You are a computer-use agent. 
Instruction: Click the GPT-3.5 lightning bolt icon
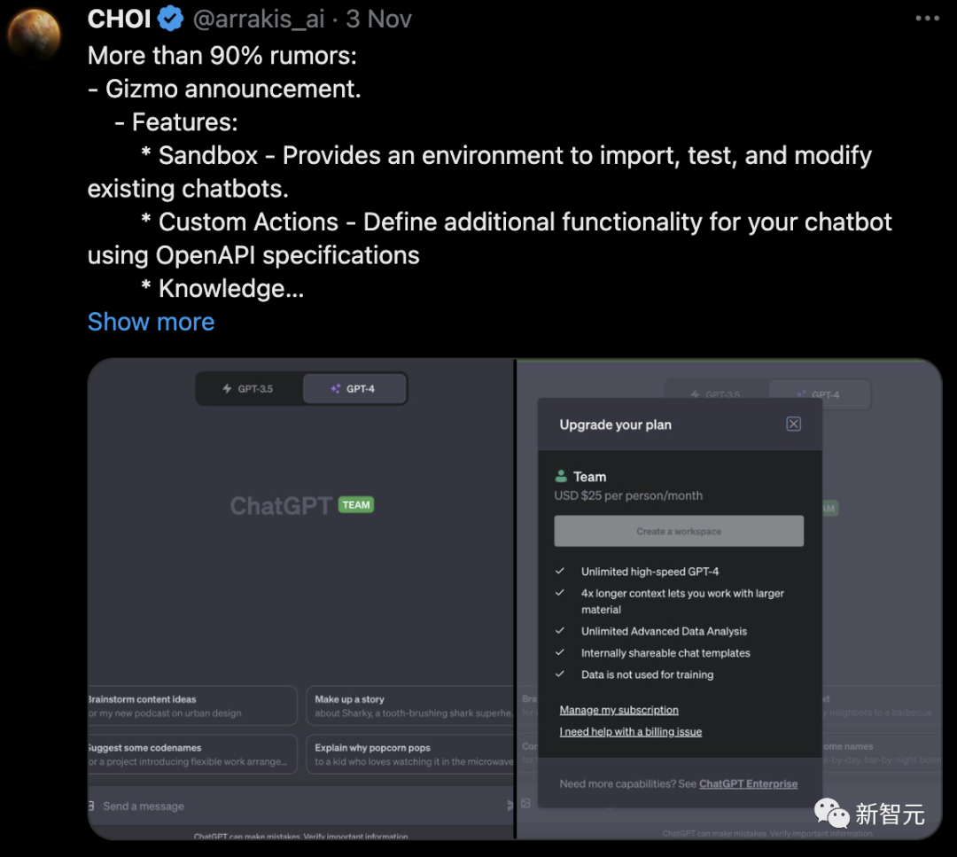(x=227, y=389)
